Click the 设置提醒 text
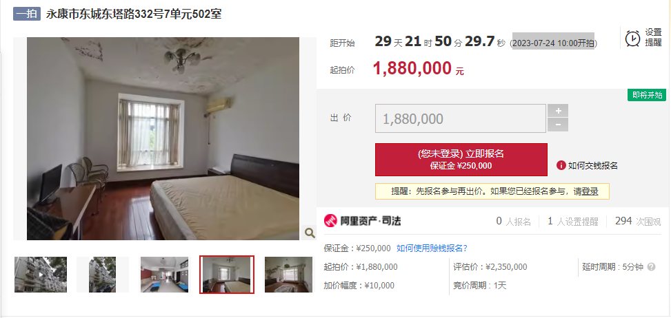The height and width of the screenshot is (318, 671). [654, 38]
